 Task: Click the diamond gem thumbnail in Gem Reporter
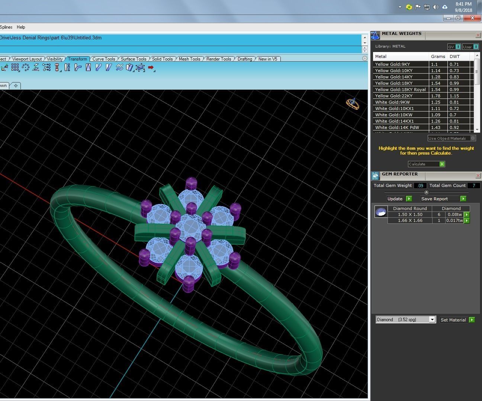pos(381,212)
